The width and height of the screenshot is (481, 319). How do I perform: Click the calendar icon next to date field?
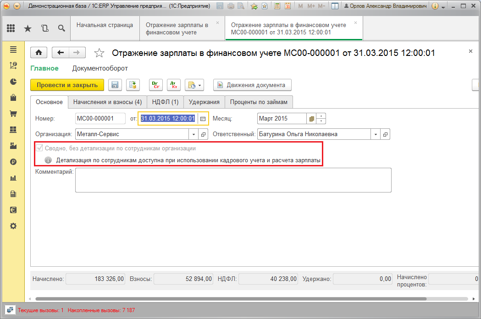(203, 119)
